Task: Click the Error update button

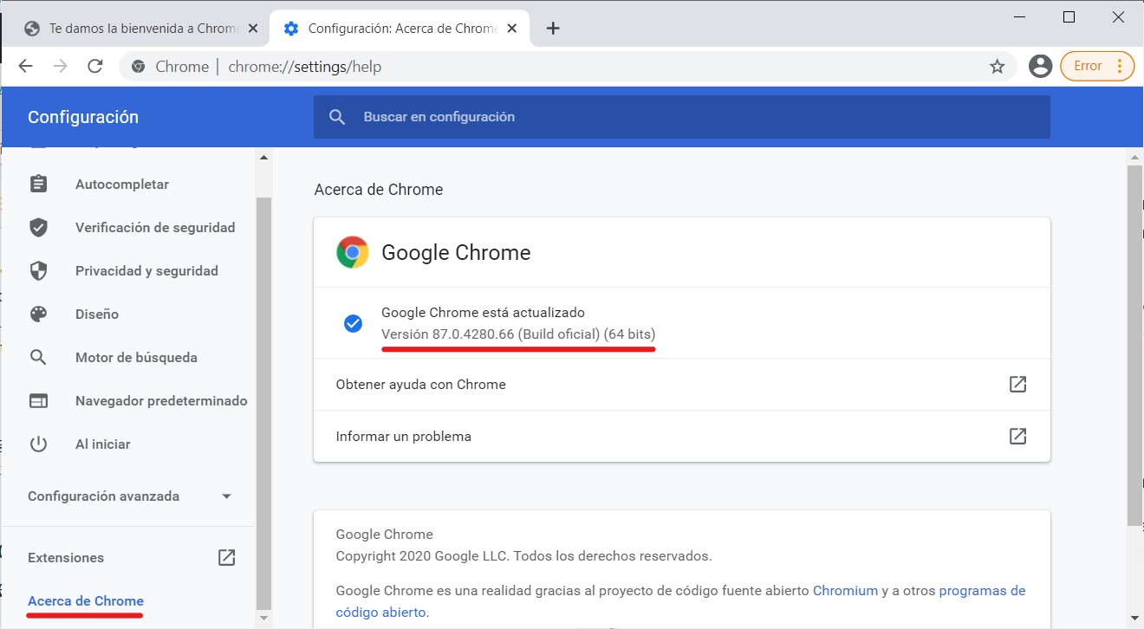Action: 1097,66
